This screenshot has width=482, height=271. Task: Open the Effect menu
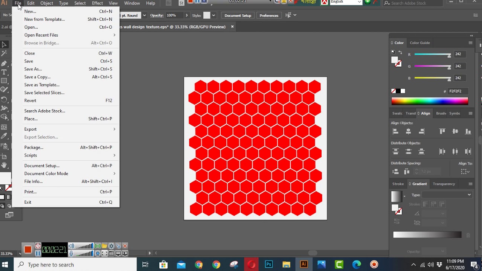click(x=97, y=3)
